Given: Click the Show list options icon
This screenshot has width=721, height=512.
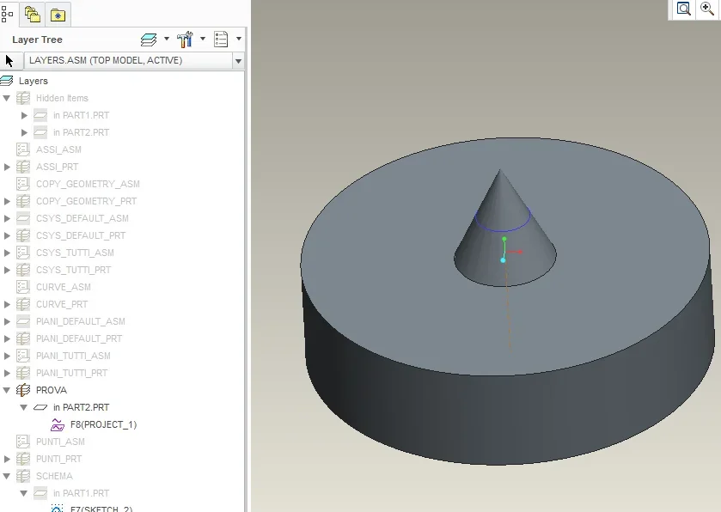Looking at the screenshot, I should click(221, 40).
